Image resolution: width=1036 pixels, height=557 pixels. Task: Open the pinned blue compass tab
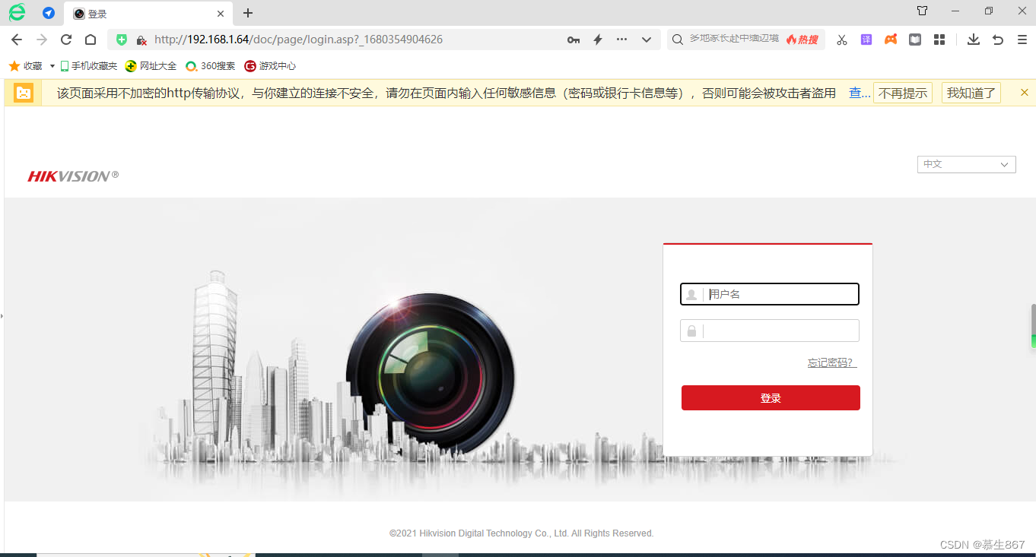point(49,13)
